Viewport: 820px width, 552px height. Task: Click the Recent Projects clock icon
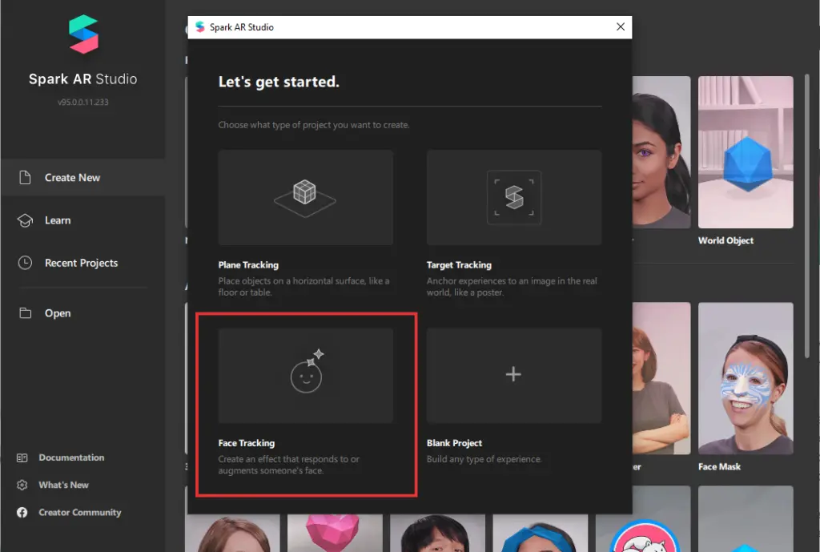point(25,263)
